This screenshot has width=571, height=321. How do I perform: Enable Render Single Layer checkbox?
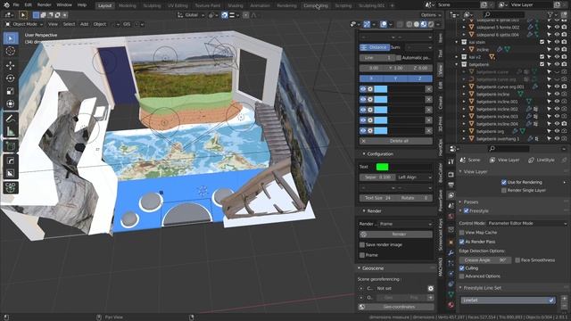point(503,190)
